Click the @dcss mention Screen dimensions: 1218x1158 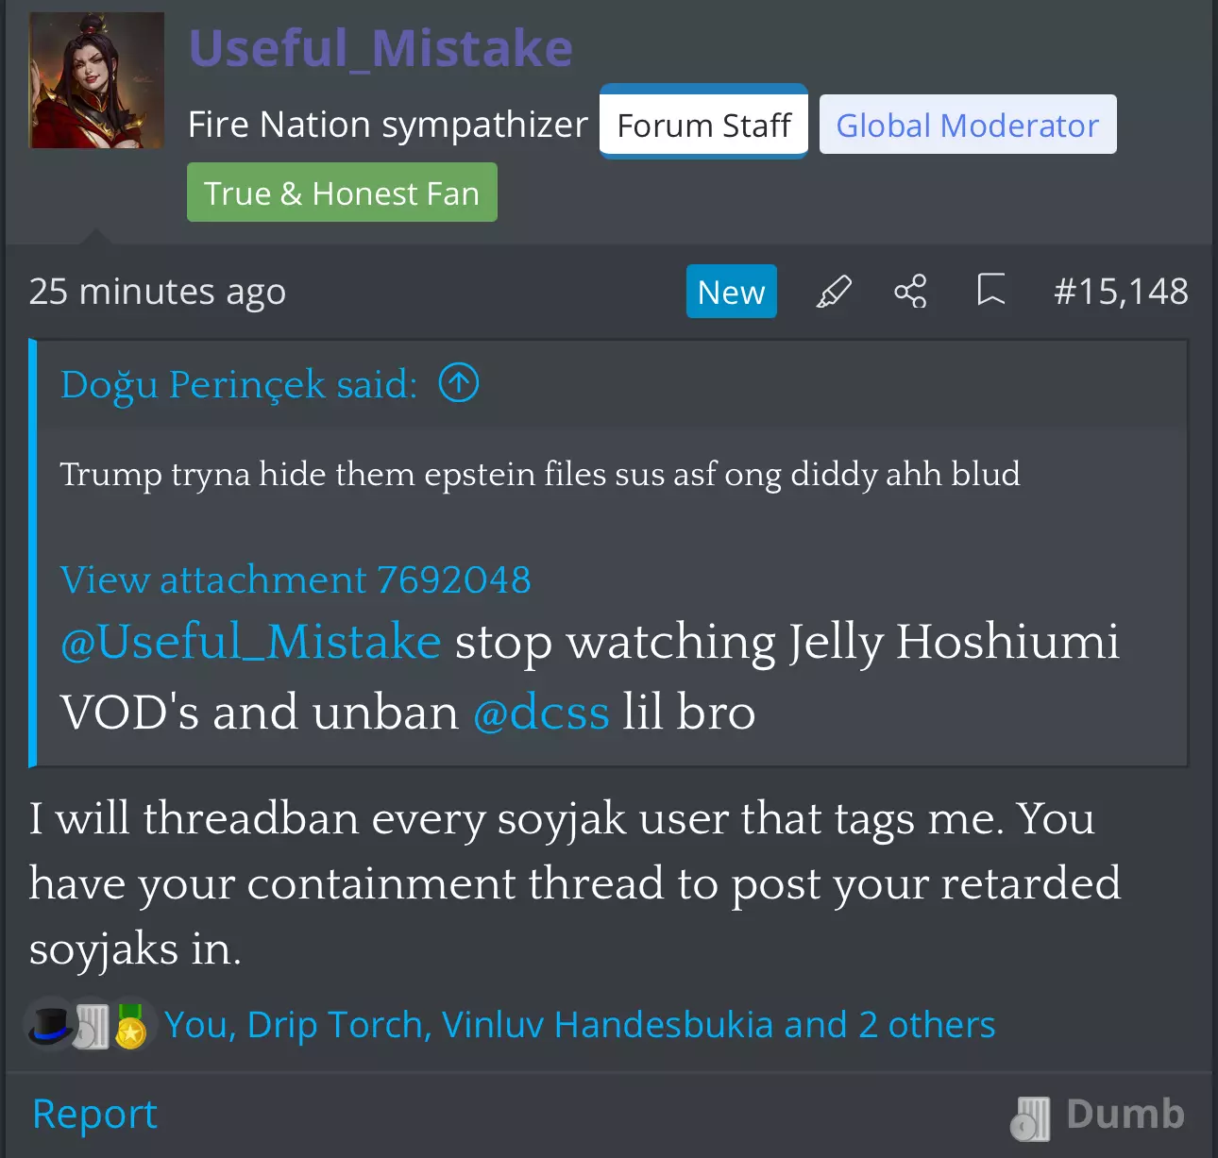point(541,712)
